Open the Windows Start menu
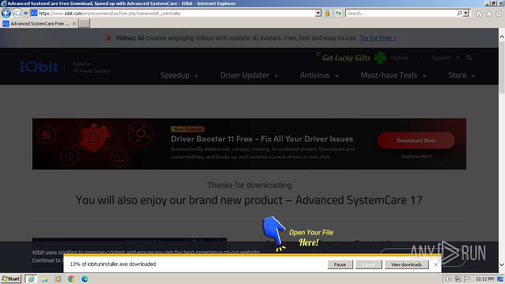The image size is (505, 284). point(11,278)
